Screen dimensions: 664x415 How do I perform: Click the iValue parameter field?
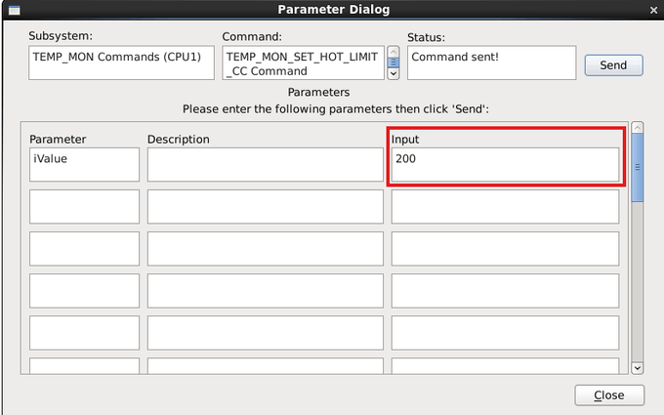point(84,164)
